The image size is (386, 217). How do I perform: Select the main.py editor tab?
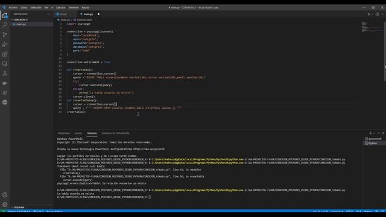click(x=88, y=14)
